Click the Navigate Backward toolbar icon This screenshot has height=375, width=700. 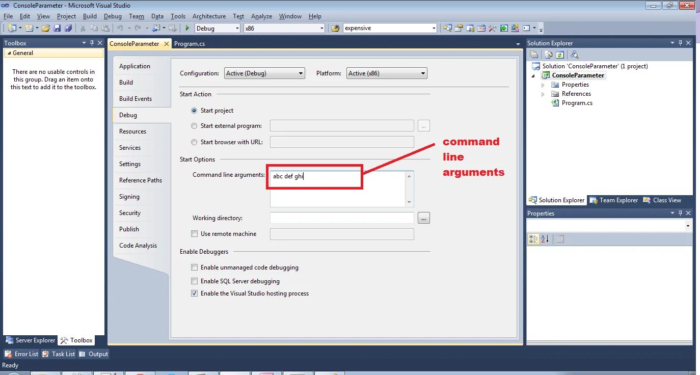156,28
